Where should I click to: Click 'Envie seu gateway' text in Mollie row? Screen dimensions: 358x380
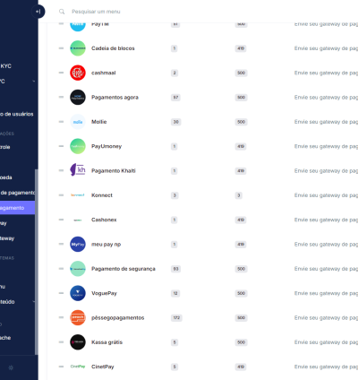(326, 122)
